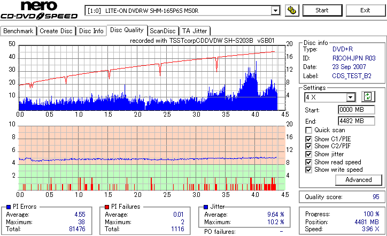Click the PI Errors average 4.55

pos(80,215)
